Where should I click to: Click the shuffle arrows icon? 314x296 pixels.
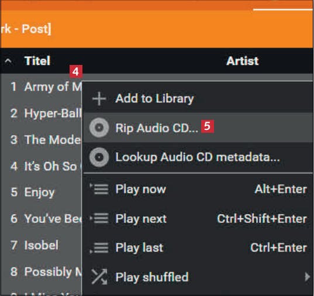(99, 277)
